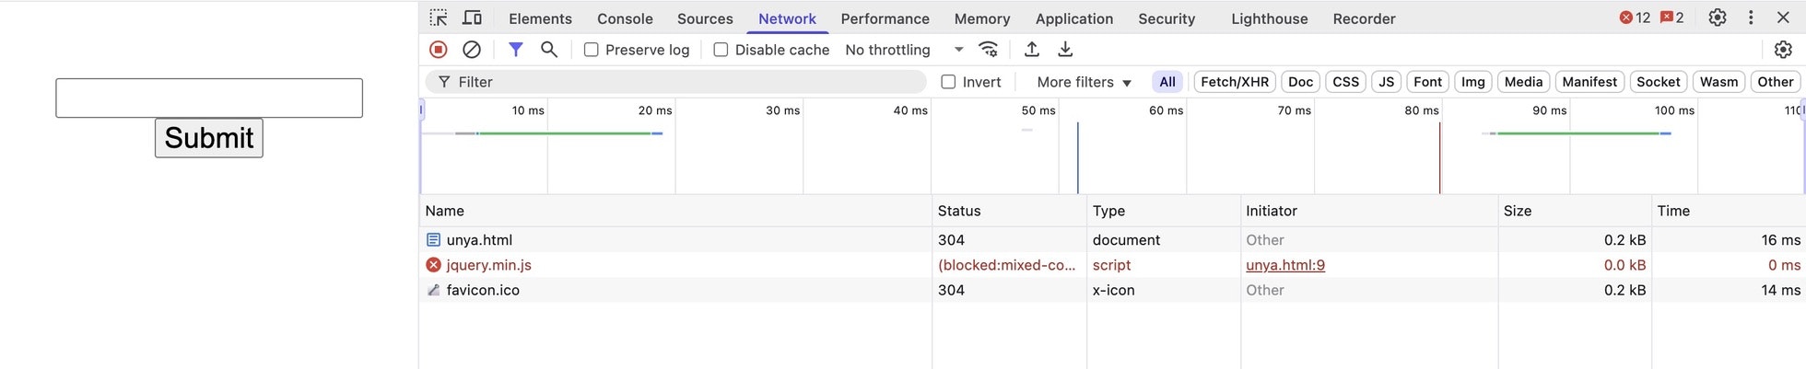1806x369 pixels.
Task: Open the network conditions Wi-Fi icon
Action: [x=989, y=50]
